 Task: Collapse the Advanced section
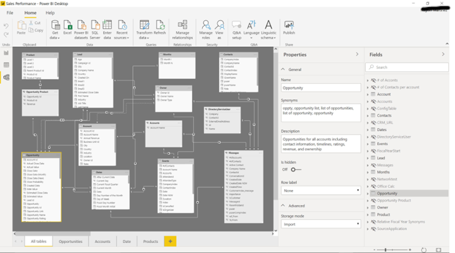click(x=283, y=206)
